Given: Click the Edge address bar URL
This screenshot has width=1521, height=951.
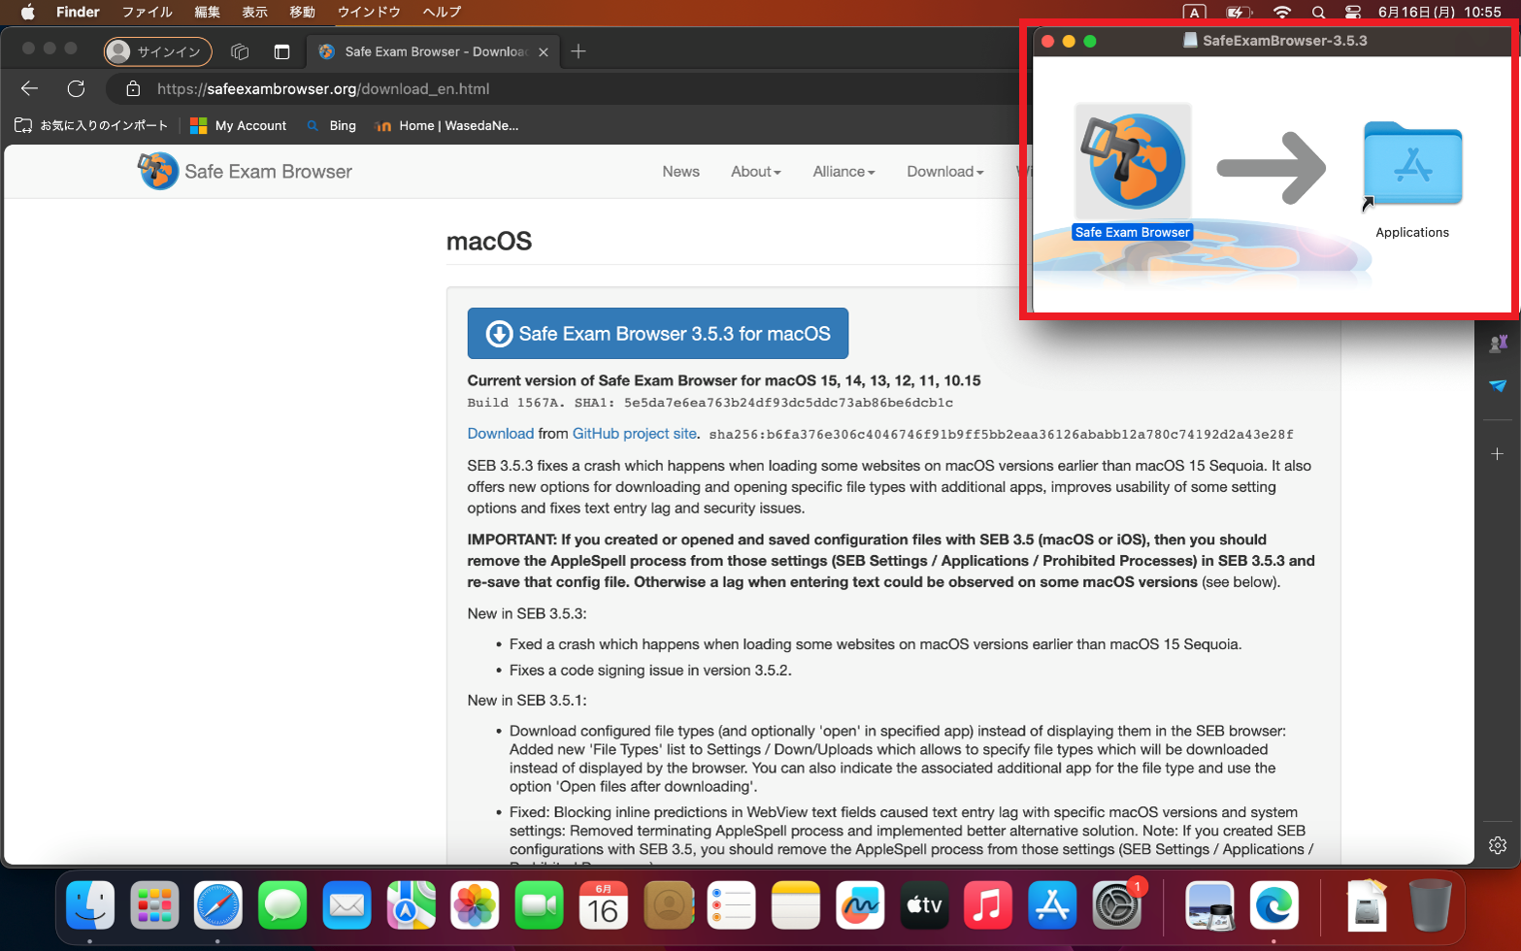Looking at the screenshot, I should pos(323,89).
